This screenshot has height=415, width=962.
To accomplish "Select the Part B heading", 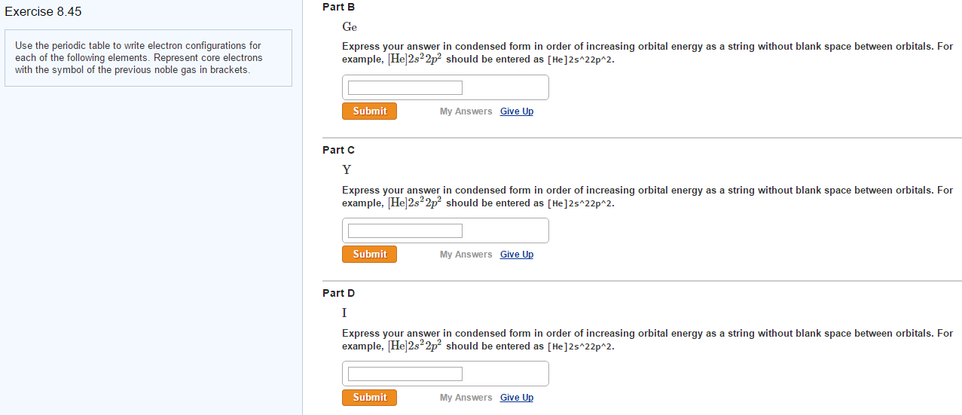I will coord(338,7).
